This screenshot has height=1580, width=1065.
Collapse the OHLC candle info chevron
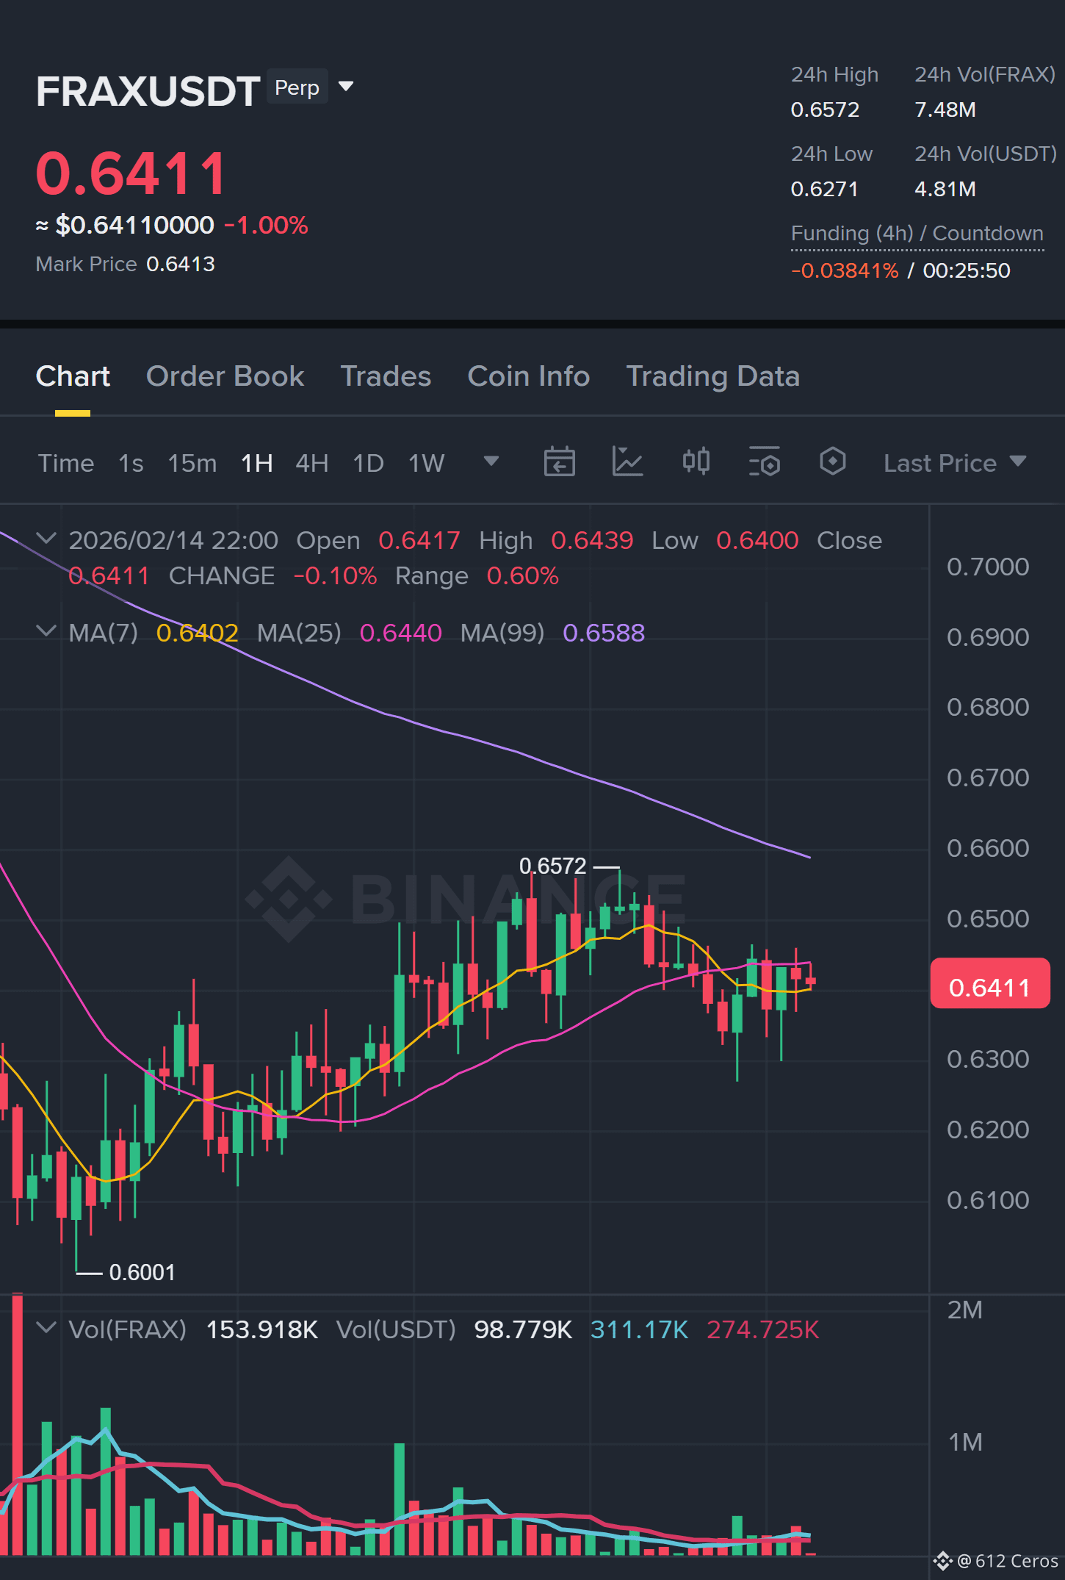point(46,539)
